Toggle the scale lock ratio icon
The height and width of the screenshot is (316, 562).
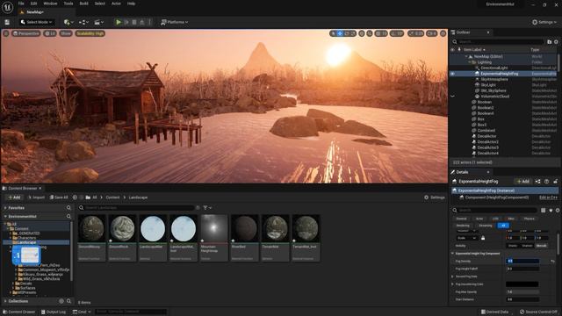pos(483,238)
